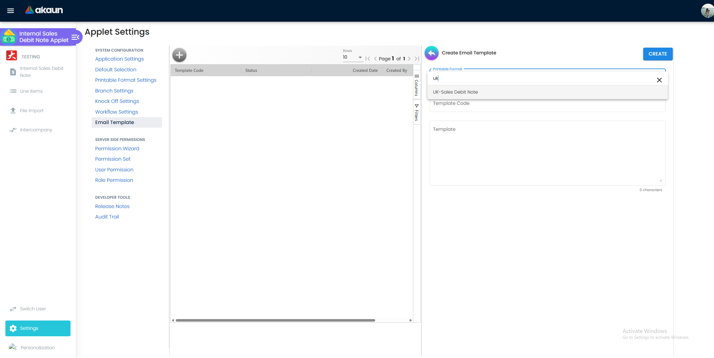Screen dimensions: 714x358
Task: Click the Internal Sales Debit Note Applet icon
Action: (x=9, y=37)
